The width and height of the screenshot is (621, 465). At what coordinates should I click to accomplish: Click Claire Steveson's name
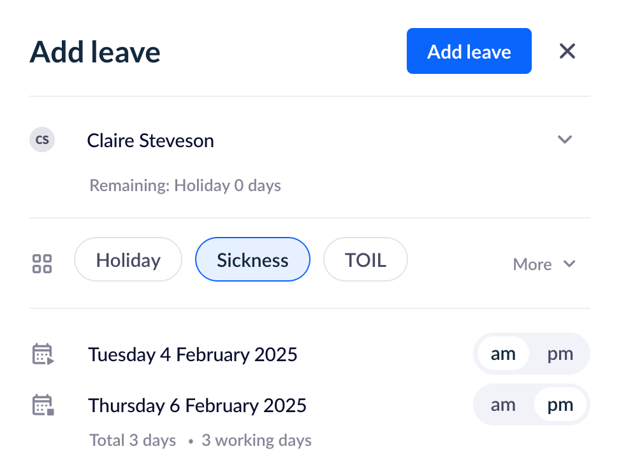coord(150,140)
